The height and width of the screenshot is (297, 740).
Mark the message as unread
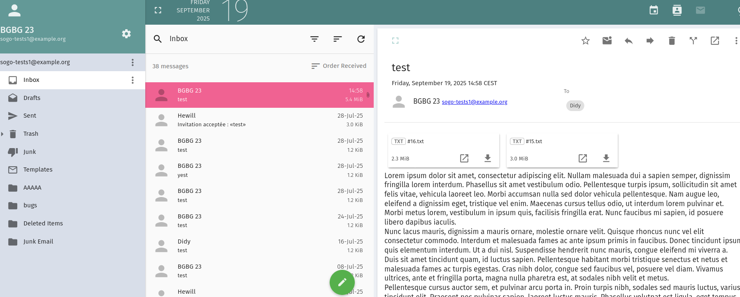(x=607, y=41)
